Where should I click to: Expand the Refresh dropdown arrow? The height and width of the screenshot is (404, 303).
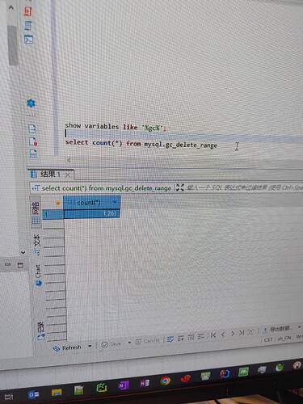(x=90, y=346)
